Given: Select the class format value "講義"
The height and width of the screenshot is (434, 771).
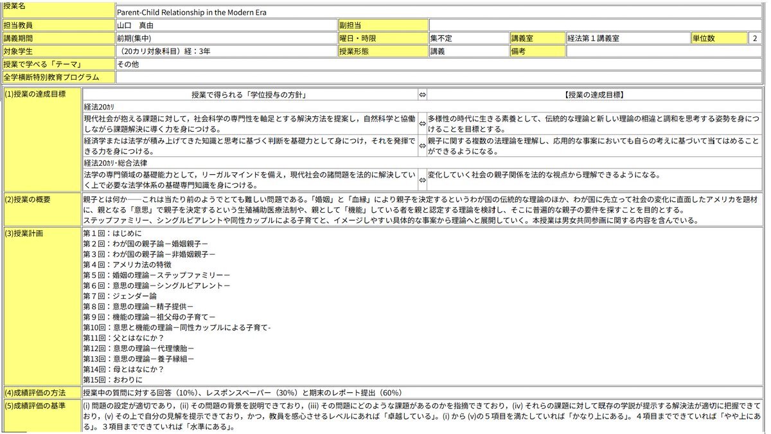Looking at the screenshot, I should [x=438, y=51].
